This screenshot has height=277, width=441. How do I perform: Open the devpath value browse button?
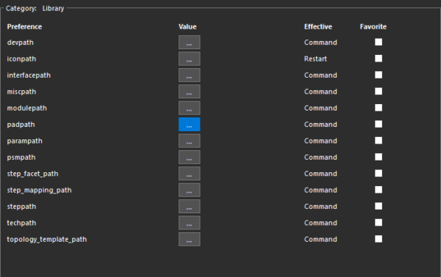pos(190,43)
